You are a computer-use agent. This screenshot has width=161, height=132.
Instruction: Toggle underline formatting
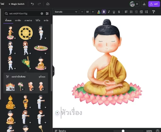(x=114, y=12)
